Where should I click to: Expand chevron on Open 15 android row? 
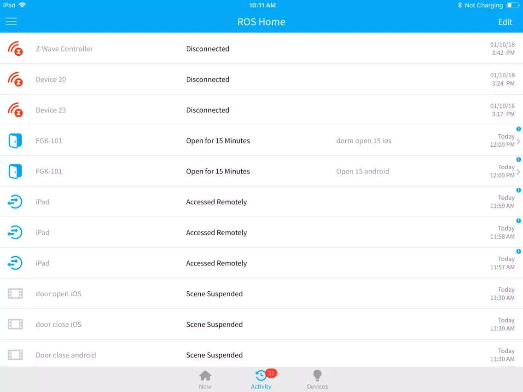[518, 172]
